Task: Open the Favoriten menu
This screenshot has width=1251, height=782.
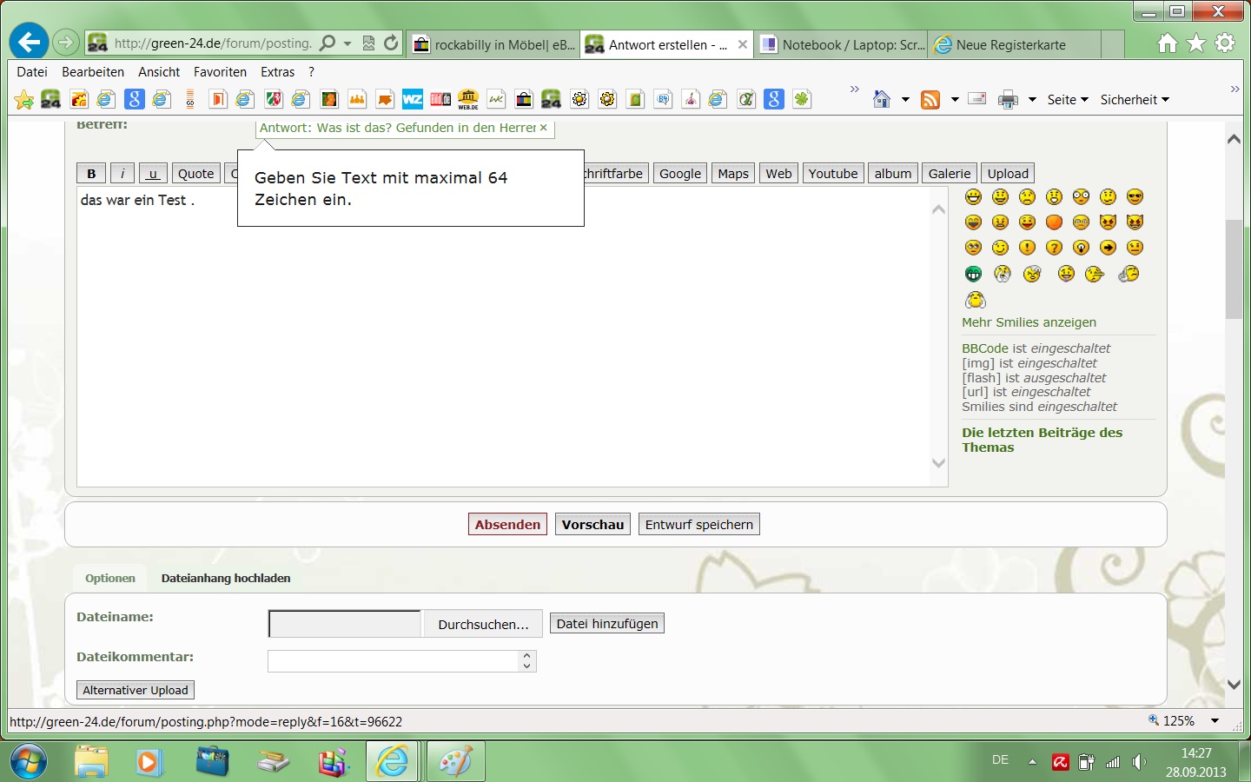Action: pyautogui.click(x=220, y=72)
